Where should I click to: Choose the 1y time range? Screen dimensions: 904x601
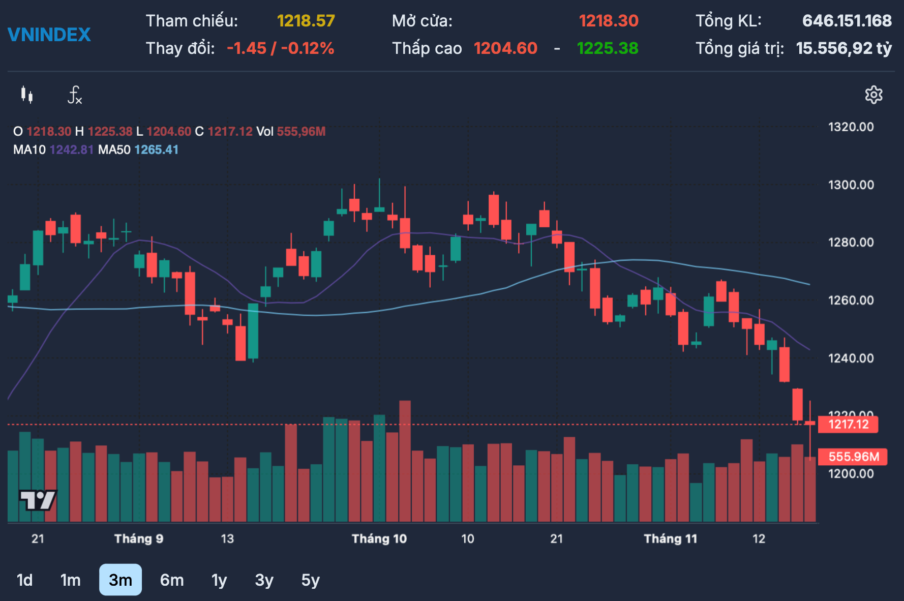tap(219, 580)
